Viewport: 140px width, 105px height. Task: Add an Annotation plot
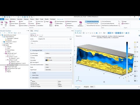pos(40,26)
